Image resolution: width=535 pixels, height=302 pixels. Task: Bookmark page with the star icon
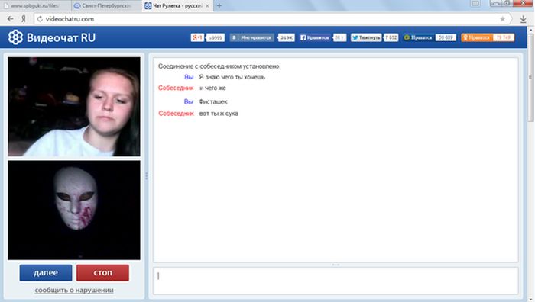click(x=502, y=19)
